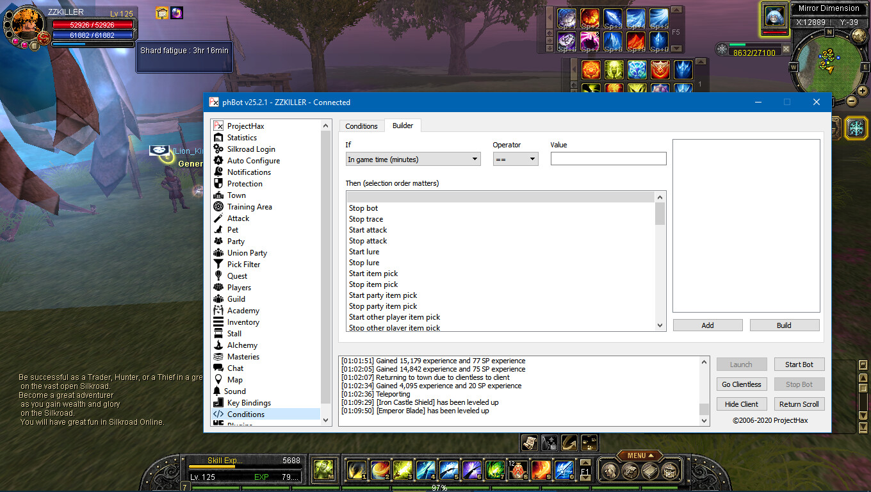The height and width of the screenshot is (492, 871).
Task: Select 'Stop bot' in the Then list
Action: click(364, 208)
